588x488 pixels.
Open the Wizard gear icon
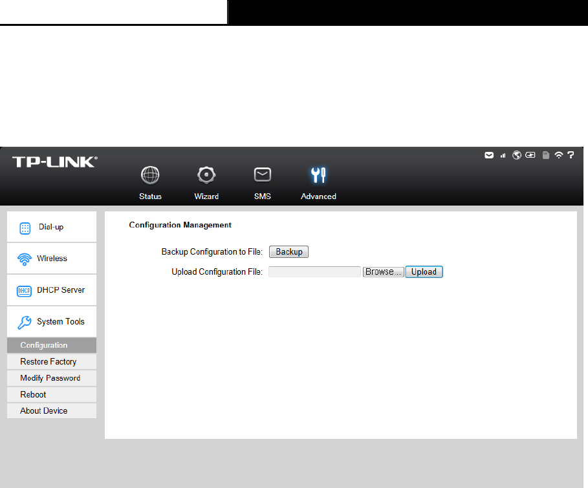(206, 175)
